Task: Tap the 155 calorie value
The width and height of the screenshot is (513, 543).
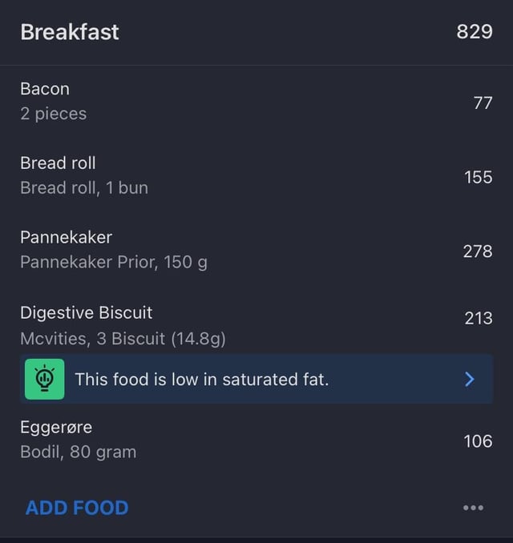Action: coord(479,177)
